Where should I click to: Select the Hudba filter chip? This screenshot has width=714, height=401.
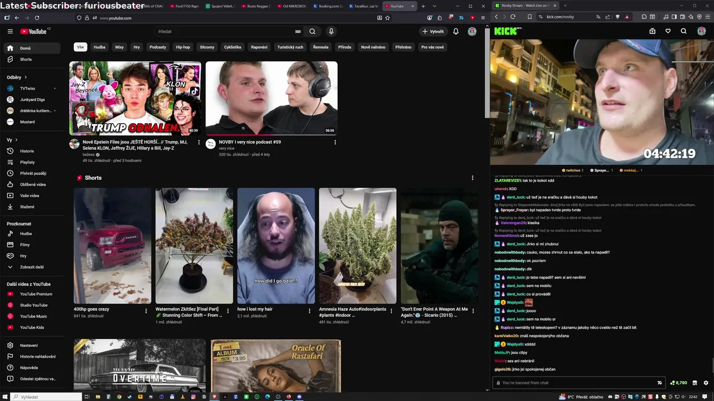(x=99, y=47)
